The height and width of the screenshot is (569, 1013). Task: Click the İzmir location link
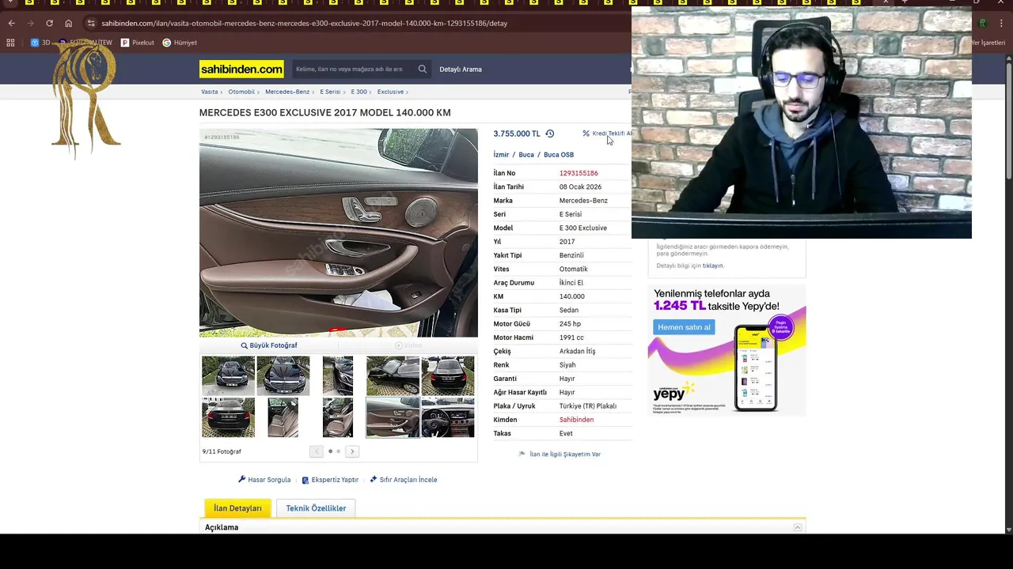point(501,155)
